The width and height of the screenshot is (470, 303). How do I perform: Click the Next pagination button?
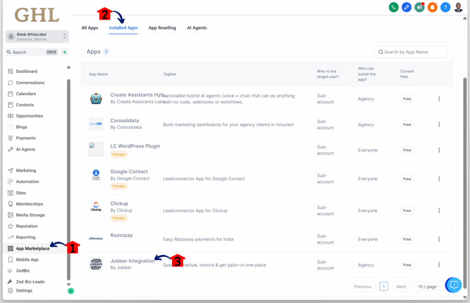(401, 286)
